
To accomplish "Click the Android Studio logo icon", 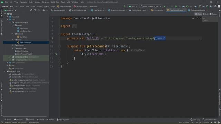I will pyautogui.click(x=2, y=2).
